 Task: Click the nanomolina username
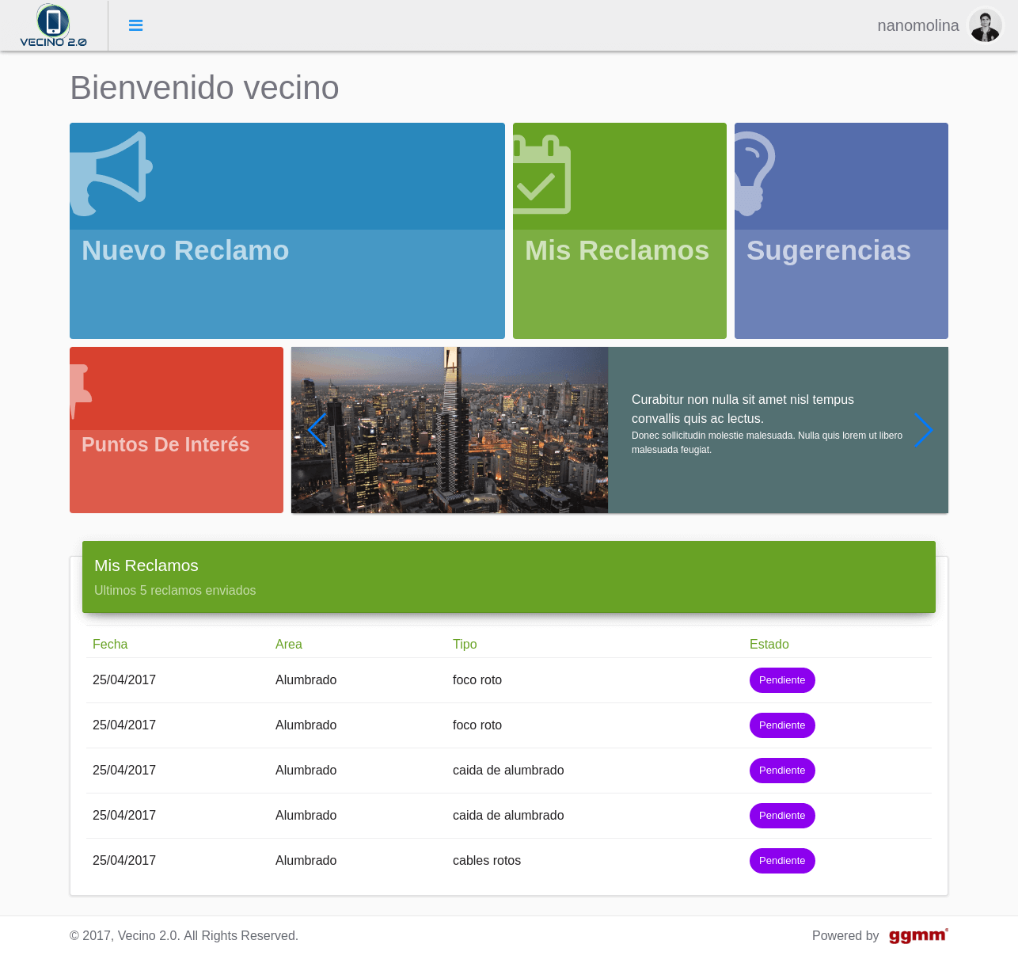(x=917, y=25)
